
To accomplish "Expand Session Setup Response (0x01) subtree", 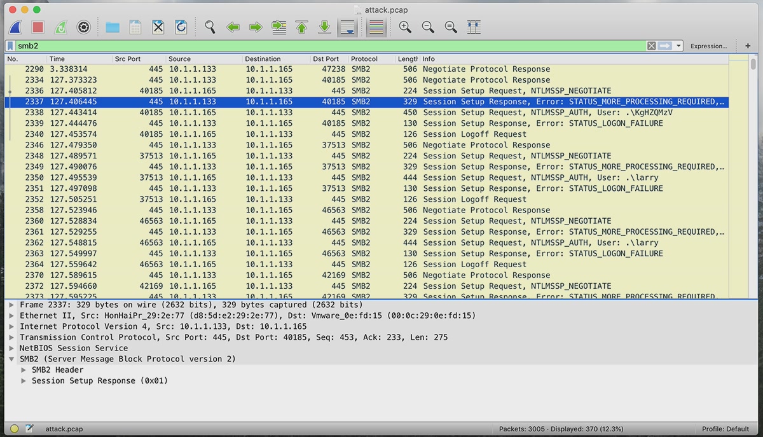I will [x=24, y=380].
